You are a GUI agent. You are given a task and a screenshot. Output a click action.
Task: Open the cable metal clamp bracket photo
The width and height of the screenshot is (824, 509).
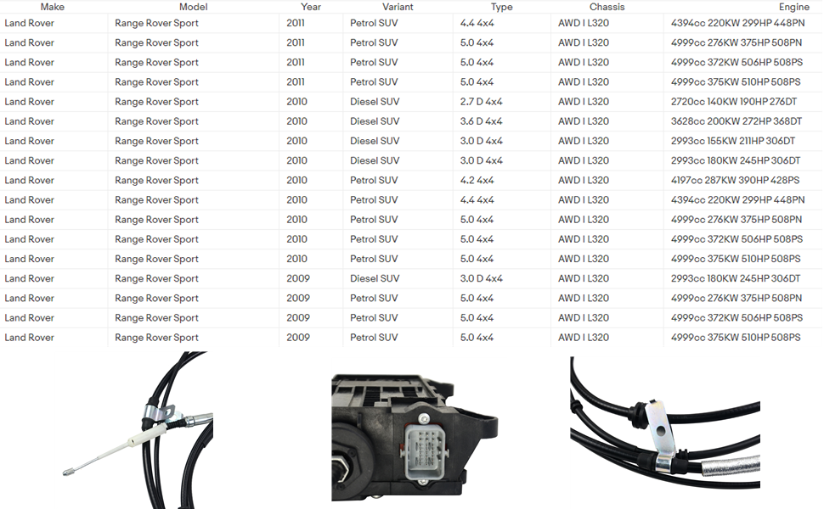coord(665,423)
